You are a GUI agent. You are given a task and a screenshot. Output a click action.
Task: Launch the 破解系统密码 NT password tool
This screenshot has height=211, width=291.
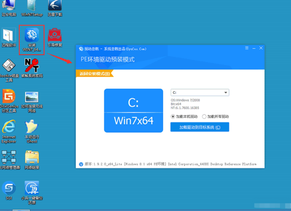(32, 66)
